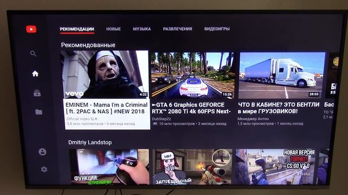The image size is (348, 195).
Task: Click '1,5 млн просмотров • 1 месяц назад'
Action: click(x=270, y=123)
